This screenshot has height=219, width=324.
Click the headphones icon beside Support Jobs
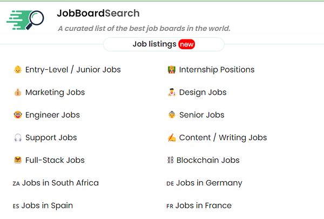click(18, 138)
